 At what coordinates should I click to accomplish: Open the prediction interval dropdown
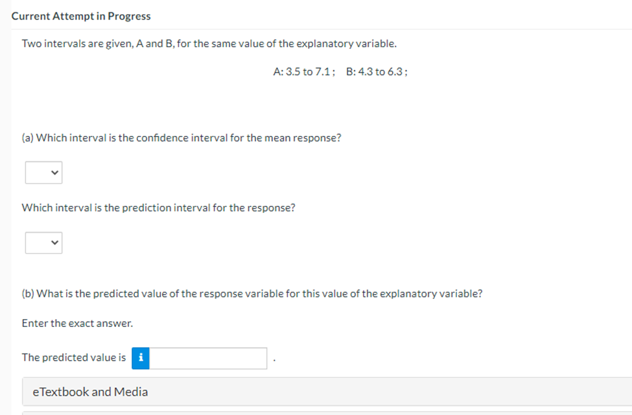pos(43,242)
